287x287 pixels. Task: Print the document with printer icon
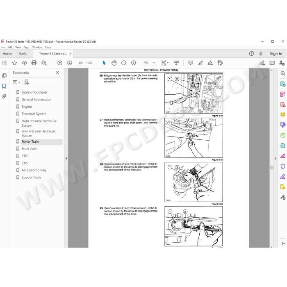[34, 63]
